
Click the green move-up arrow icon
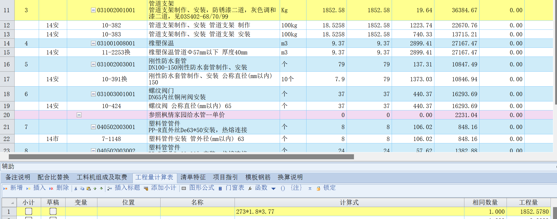click(x=95, y=188)
